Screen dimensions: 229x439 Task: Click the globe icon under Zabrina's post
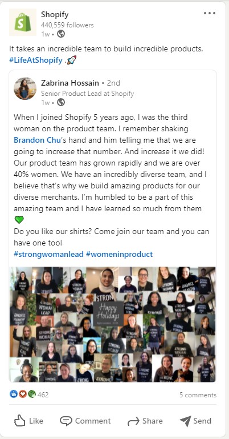point(61,102)
